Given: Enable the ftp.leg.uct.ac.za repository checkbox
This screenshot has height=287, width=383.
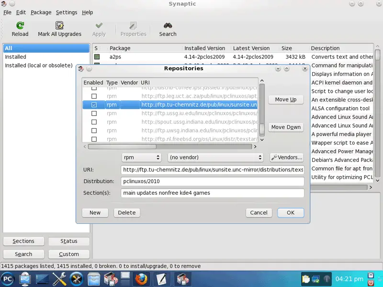Looking at the screenshot, I should 94,96.
